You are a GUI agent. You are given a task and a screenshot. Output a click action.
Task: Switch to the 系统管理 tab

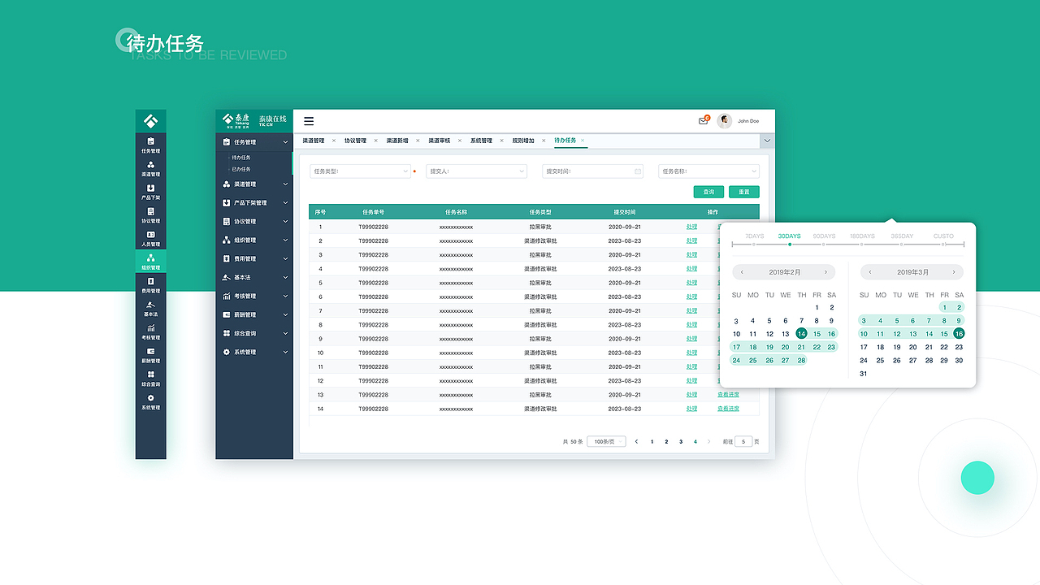(x=481, y=141)
